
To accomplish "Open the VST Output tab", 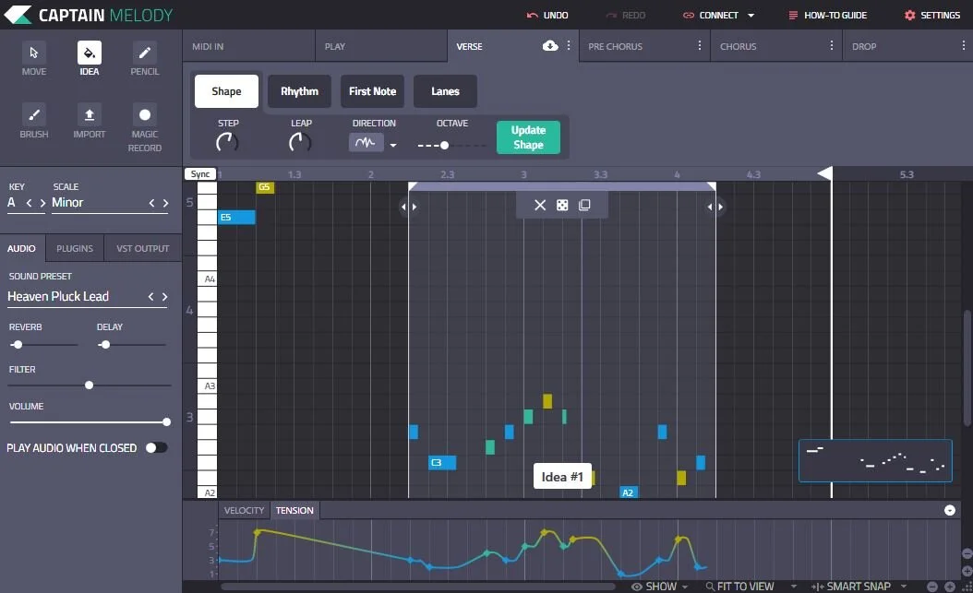I will coord(143,248).
